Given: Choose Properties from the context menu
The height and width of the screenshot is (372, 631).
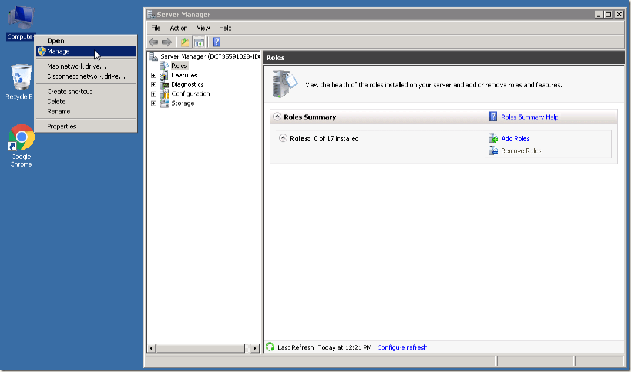Looking at the screenshot, I should click(x=62, y=126).
